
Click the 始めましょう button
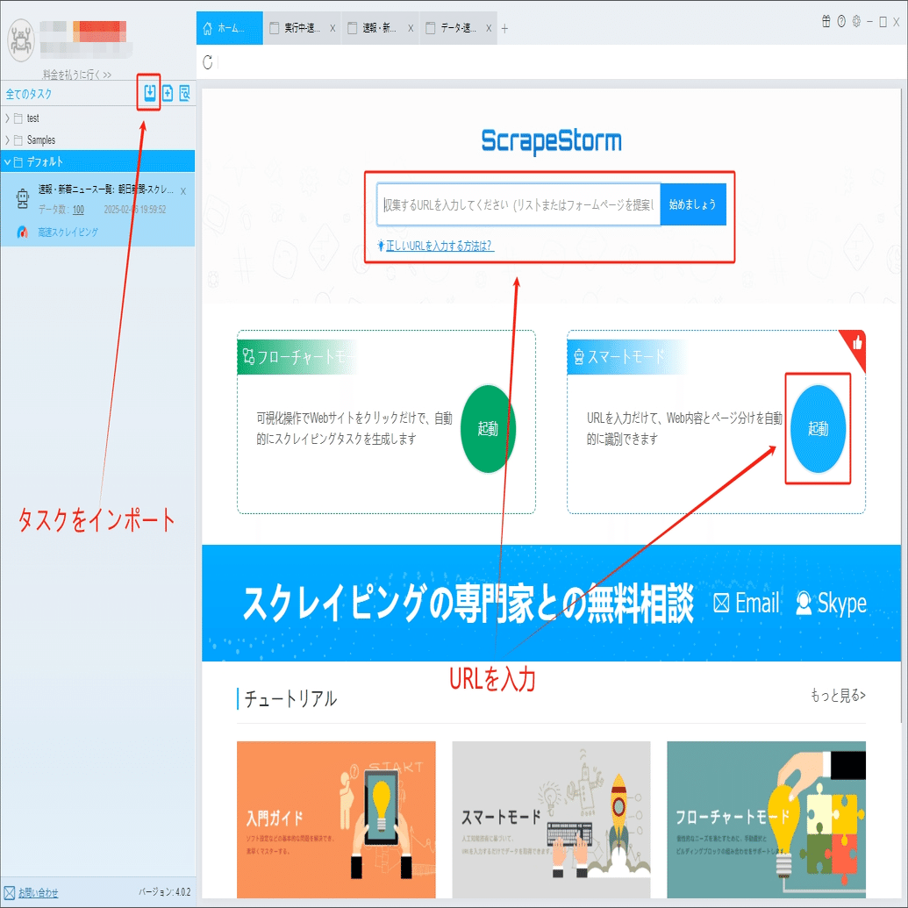(x=692, y=204)
